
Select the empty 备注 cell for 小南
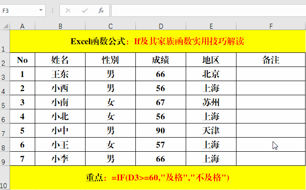coord(271,102)
